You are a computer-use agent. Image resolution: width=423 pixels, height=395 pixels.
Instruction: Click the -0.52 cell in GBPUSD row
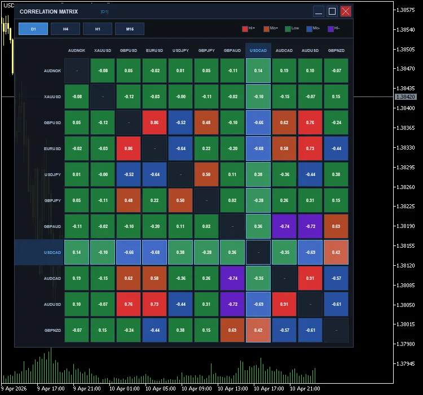coord(180,122)
